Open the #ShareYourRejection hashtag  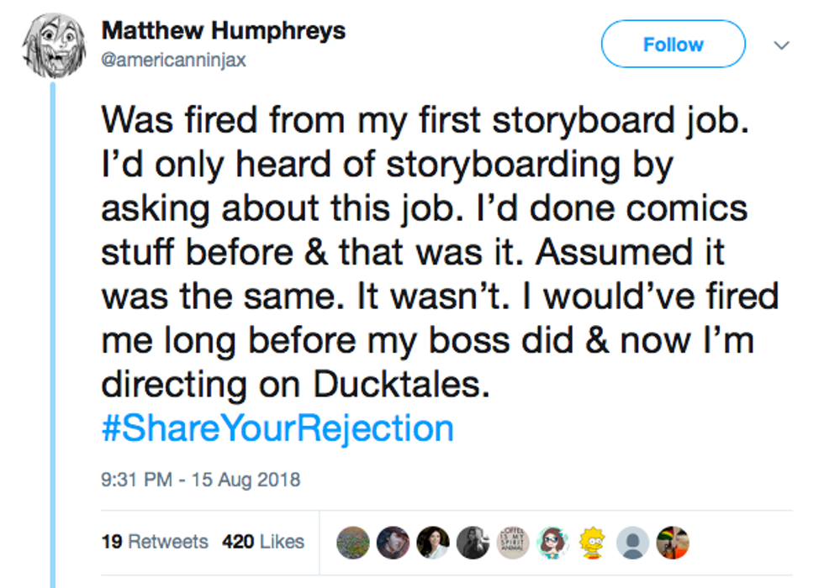[277, 428]
